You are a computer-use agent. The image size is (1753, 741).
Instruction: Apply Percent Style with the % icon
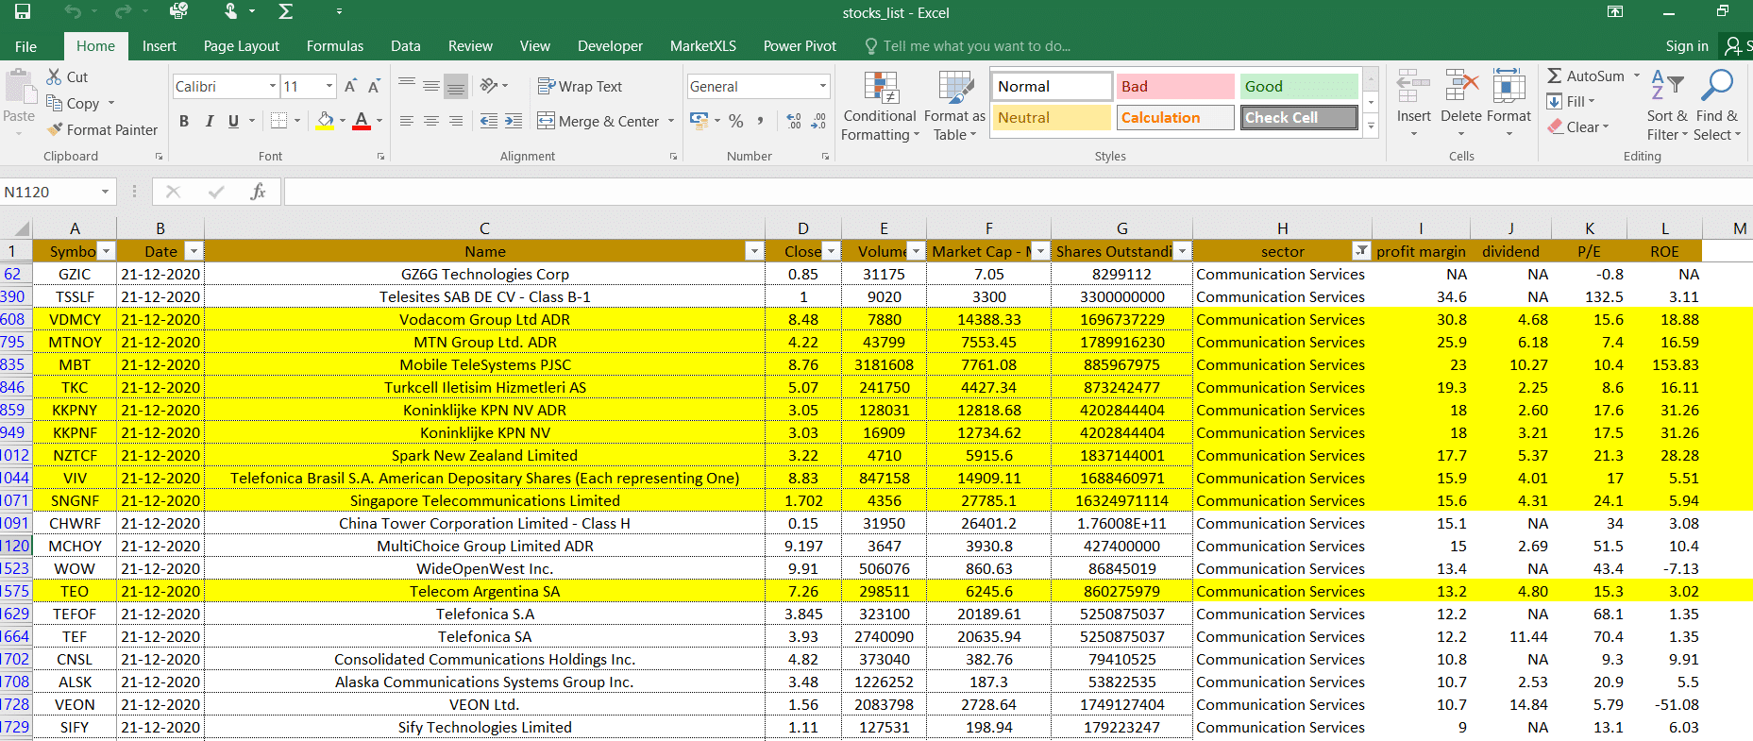[x=736, y=121]
